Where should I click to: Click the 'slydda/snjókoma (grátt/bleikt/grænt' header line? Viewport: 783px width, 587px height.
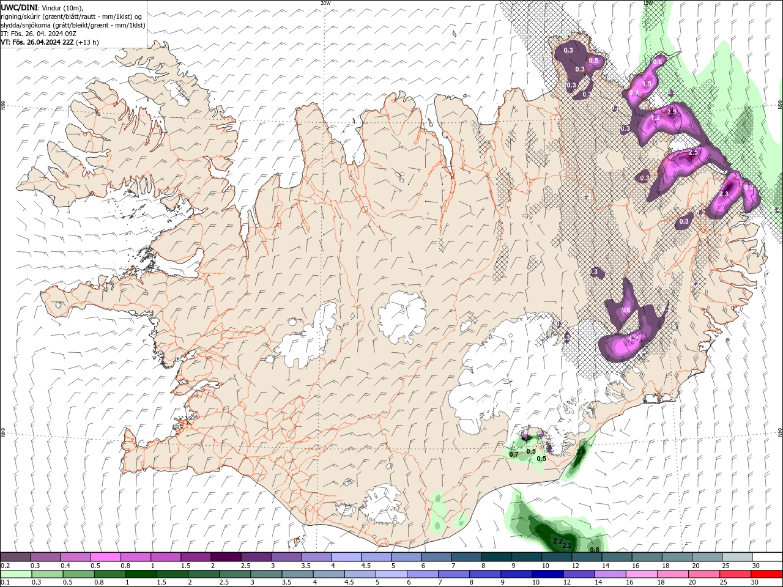73,25
